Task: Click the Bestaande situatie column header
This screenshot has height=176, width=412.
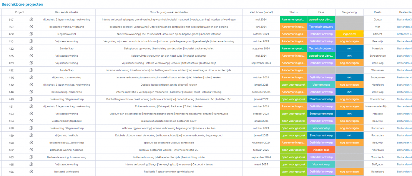Action: pyautogui.click(x=67, y=12)
